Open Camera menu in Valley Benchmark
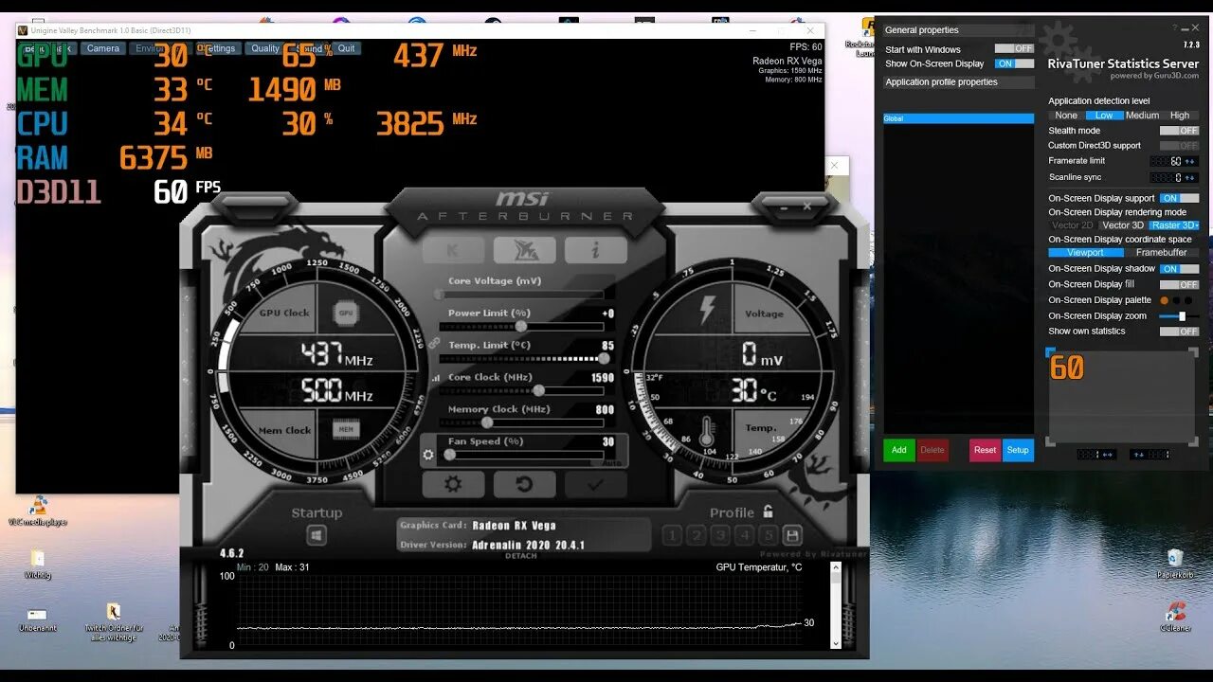 103,48
